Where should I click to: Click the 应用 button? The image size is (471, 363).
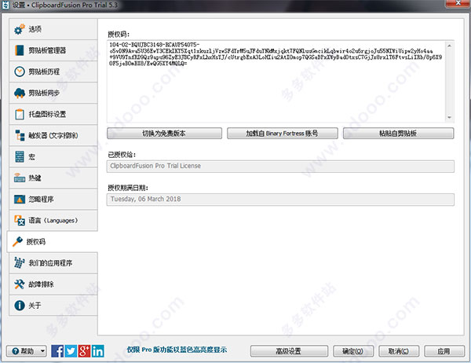(444, 351)
